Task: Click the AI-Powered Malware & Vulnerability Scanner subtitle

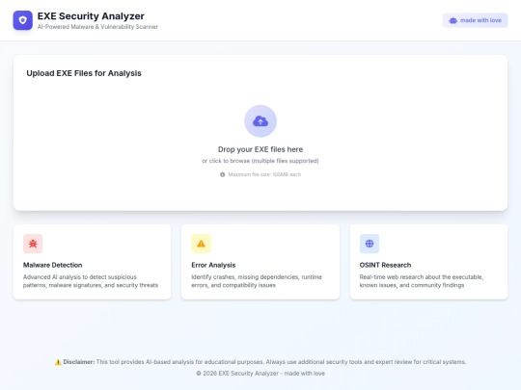Action: point(97,27)
